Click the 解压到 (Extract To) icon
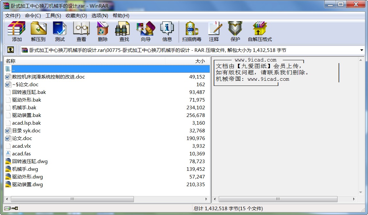This screenshot has height=215, width=368. coord(38,31)
